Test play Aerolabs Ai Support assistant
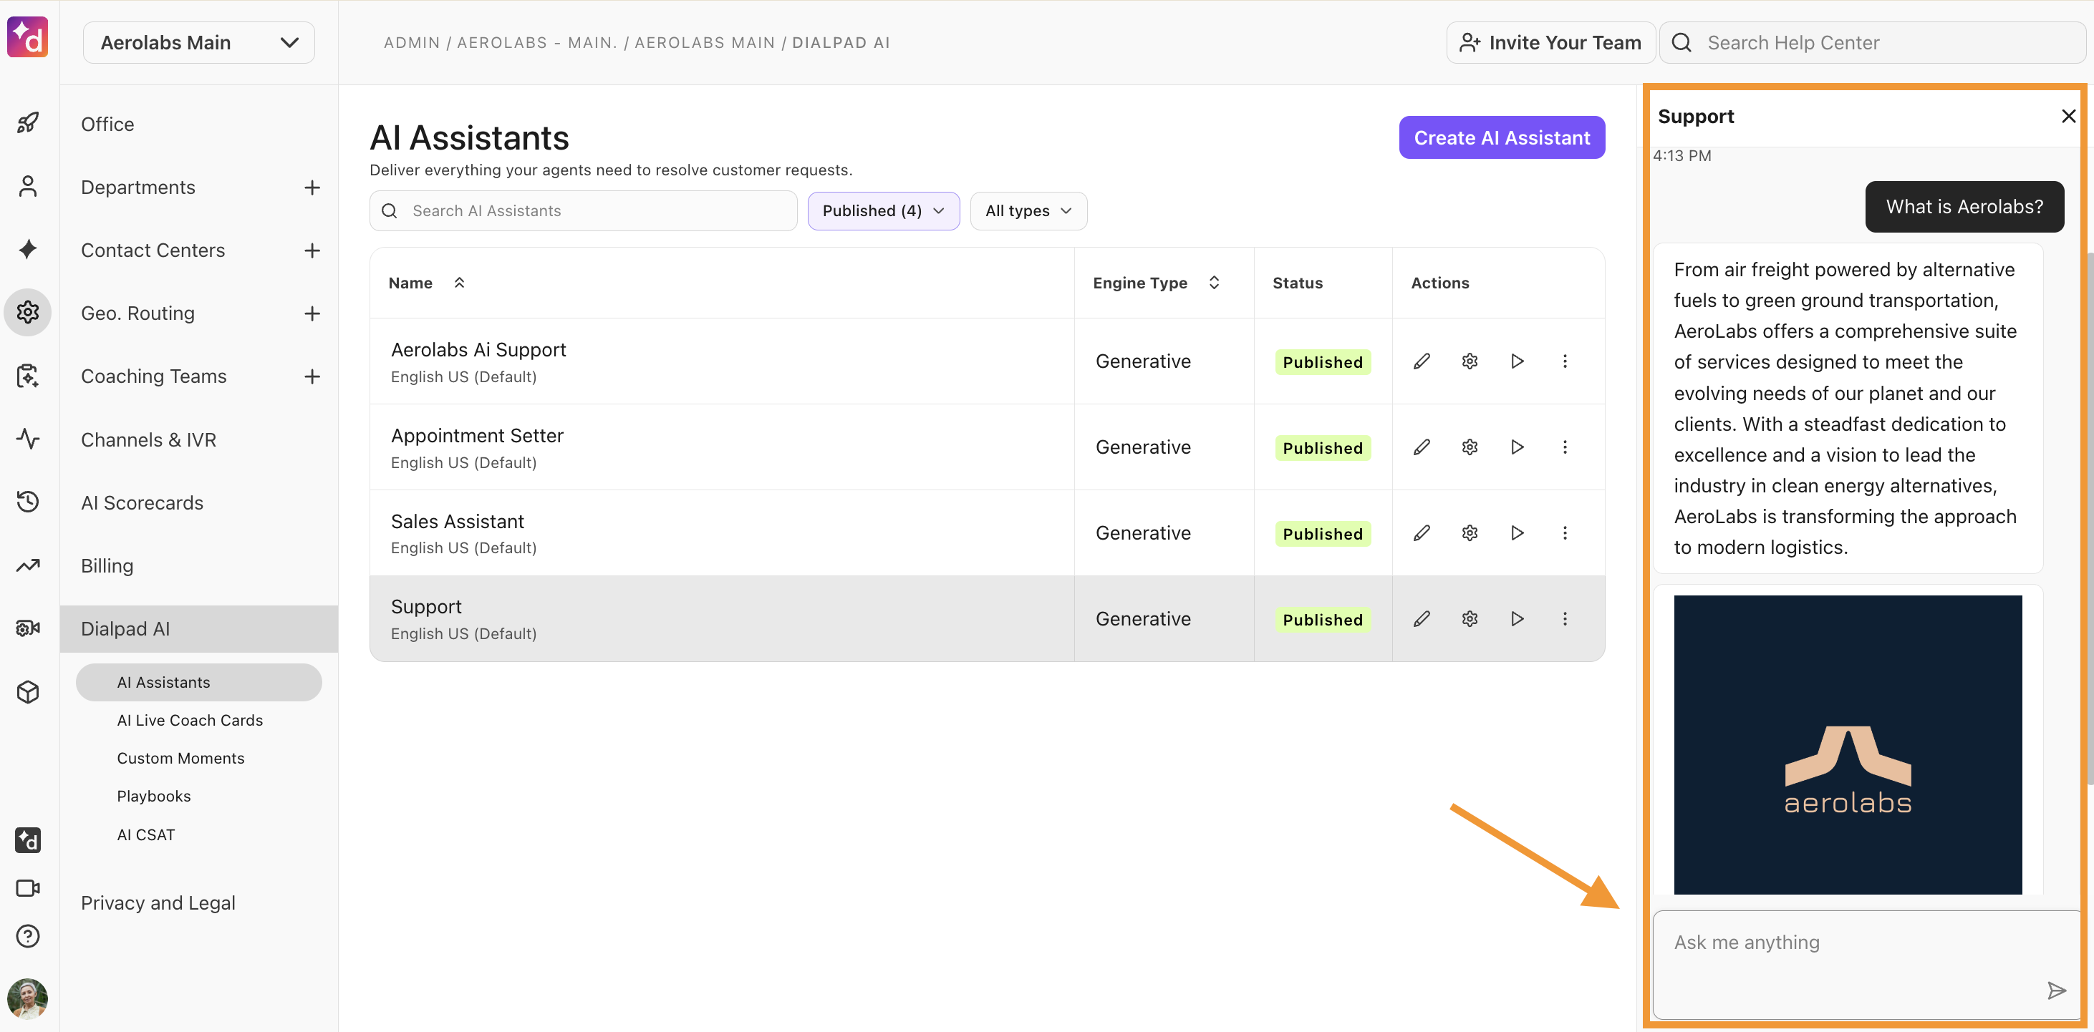2094x1032 pixels. pos(1517,361)
